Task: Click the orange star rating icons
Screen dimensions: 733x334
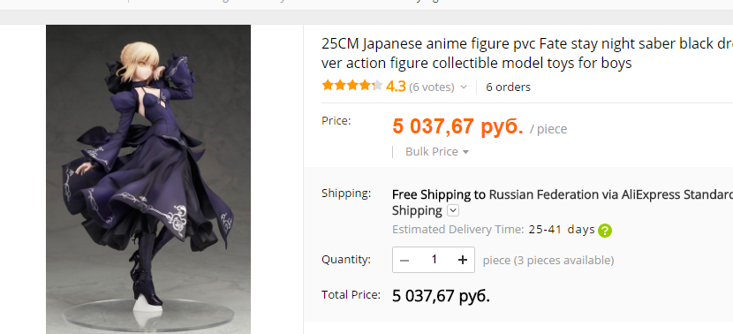Action: (352, 86)
